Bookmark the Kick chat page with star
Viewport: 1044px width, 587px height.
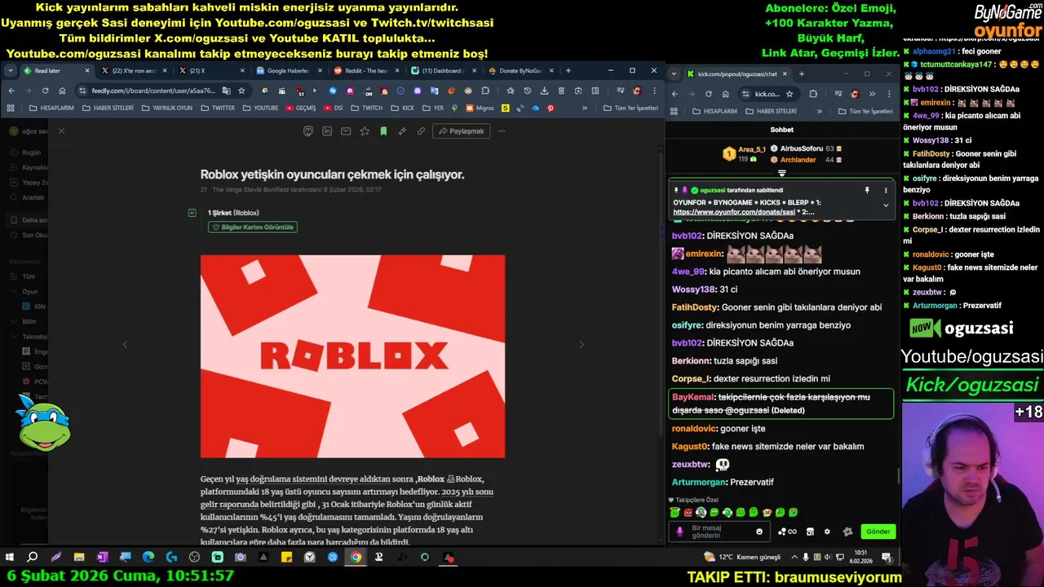(789, 94)
